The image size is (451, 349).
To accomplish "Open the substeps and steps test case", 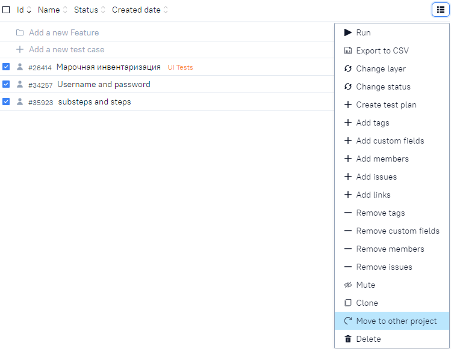I will click(x=95, y=102).
